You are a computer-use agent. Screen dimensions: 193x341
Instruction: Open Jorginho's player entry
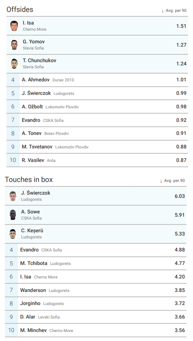30,303
